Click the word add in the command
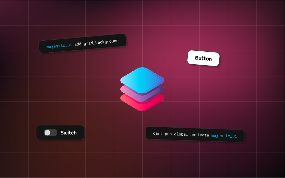The height and width of the screenshot is (178, 285). click(78, 44)
